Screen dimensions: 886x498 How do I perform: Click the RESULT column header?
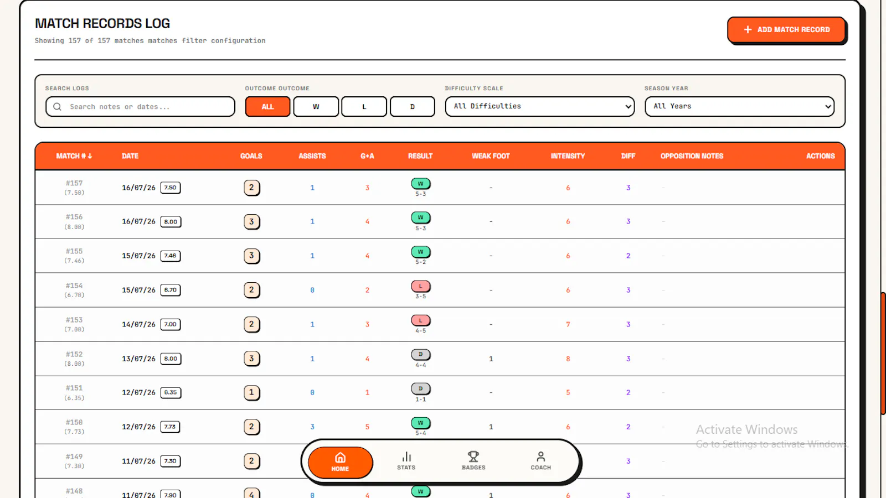[420, 156]
